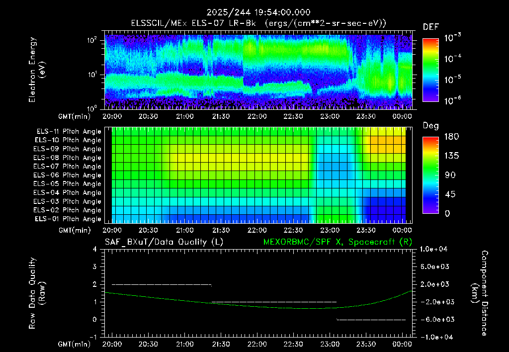The height and width of the screenshot is (352, 509).
Task: Click '00:00' under the data quality plot
Action: tap(402, 344)
